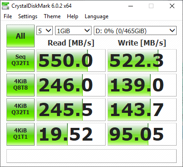Run all benchmarks with the All button
Image resolution: width=183 pixels, height=167 pixels.
tap(20, 36)
